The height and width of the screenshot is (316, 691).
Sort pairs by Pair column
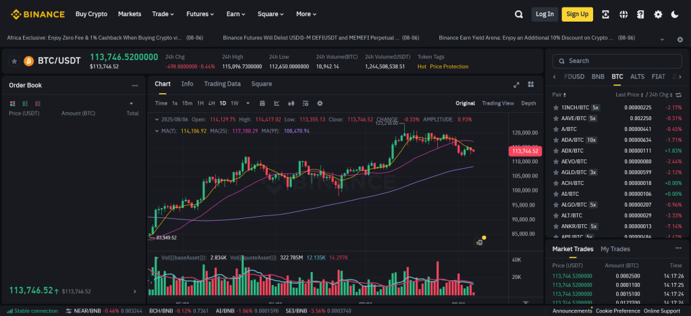click(x=559, y=95)
